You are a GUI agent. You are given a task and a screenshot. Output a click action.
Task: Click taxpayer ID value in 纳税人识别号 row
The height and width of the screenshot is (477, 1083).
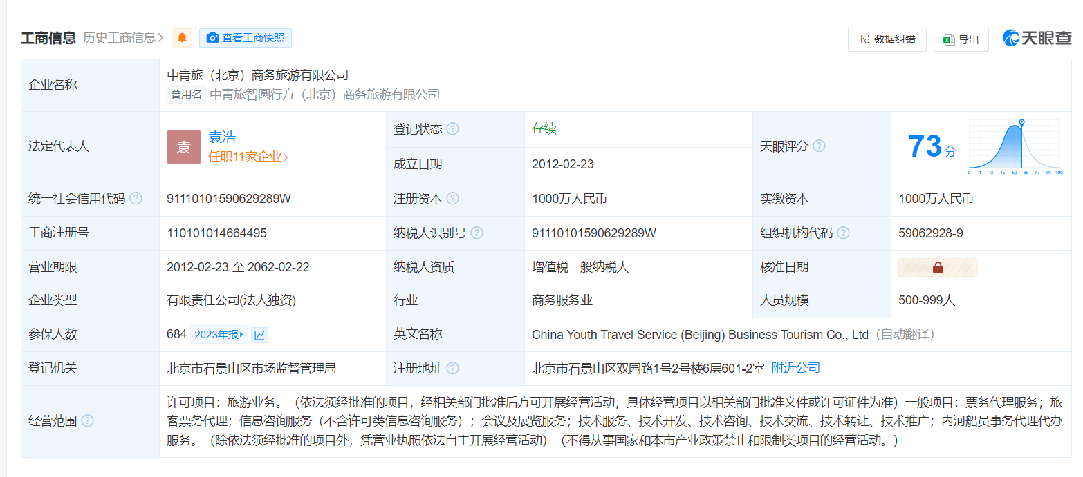(x=594, y=233)
